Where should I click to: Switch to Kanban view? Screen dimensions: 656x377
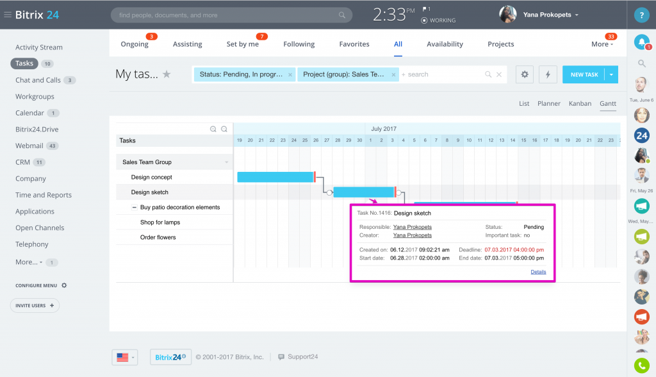click(580, 103)
